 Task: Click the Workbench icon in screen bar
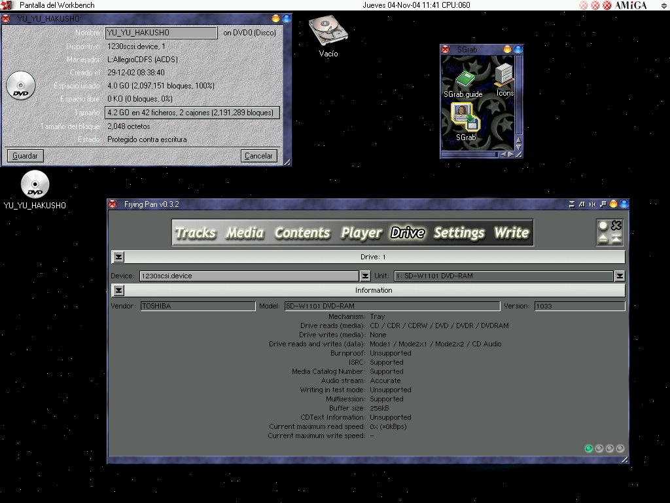coord(6,5)
